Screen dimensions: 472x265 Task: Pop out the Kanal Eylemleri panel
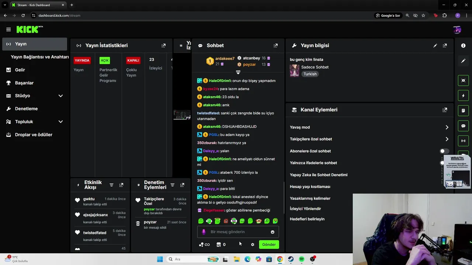pos(445,110)
